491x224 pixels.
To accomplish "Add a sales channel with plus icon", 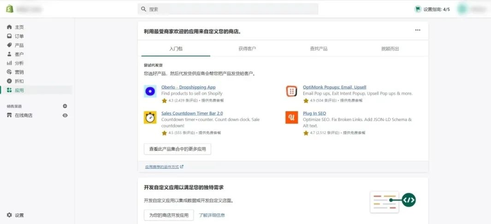I will (65, 106).
